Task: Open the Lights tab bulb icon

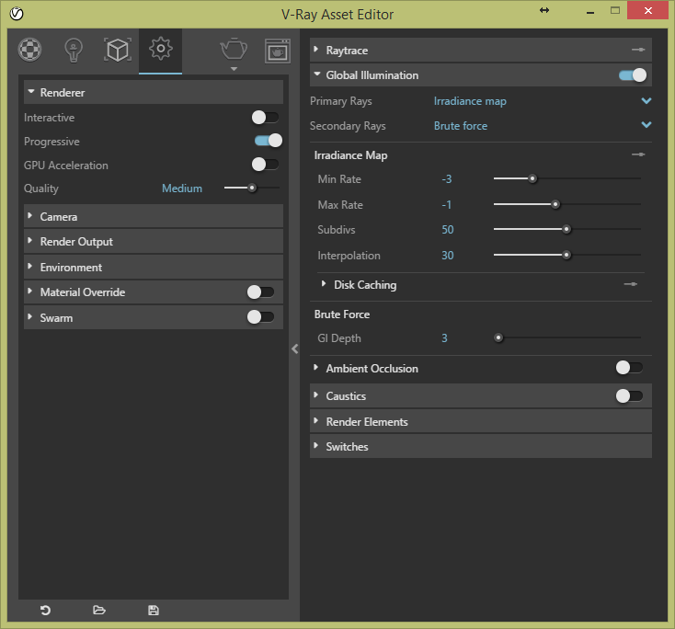Action: point(74,50)
